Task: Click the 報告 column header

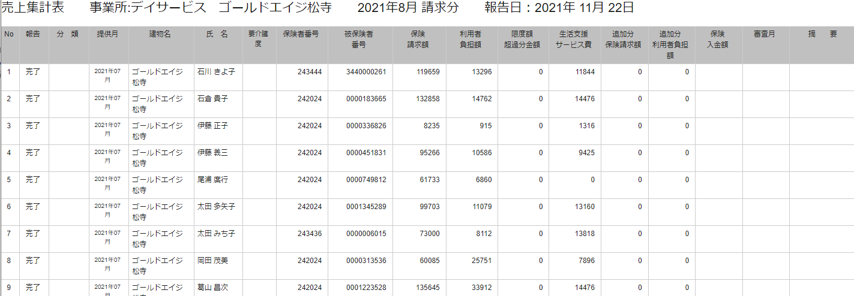Action: point(33,34)
